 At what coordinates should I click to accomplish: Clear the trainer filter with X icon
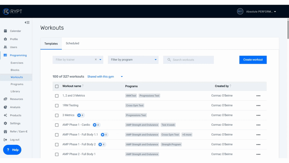96,60
